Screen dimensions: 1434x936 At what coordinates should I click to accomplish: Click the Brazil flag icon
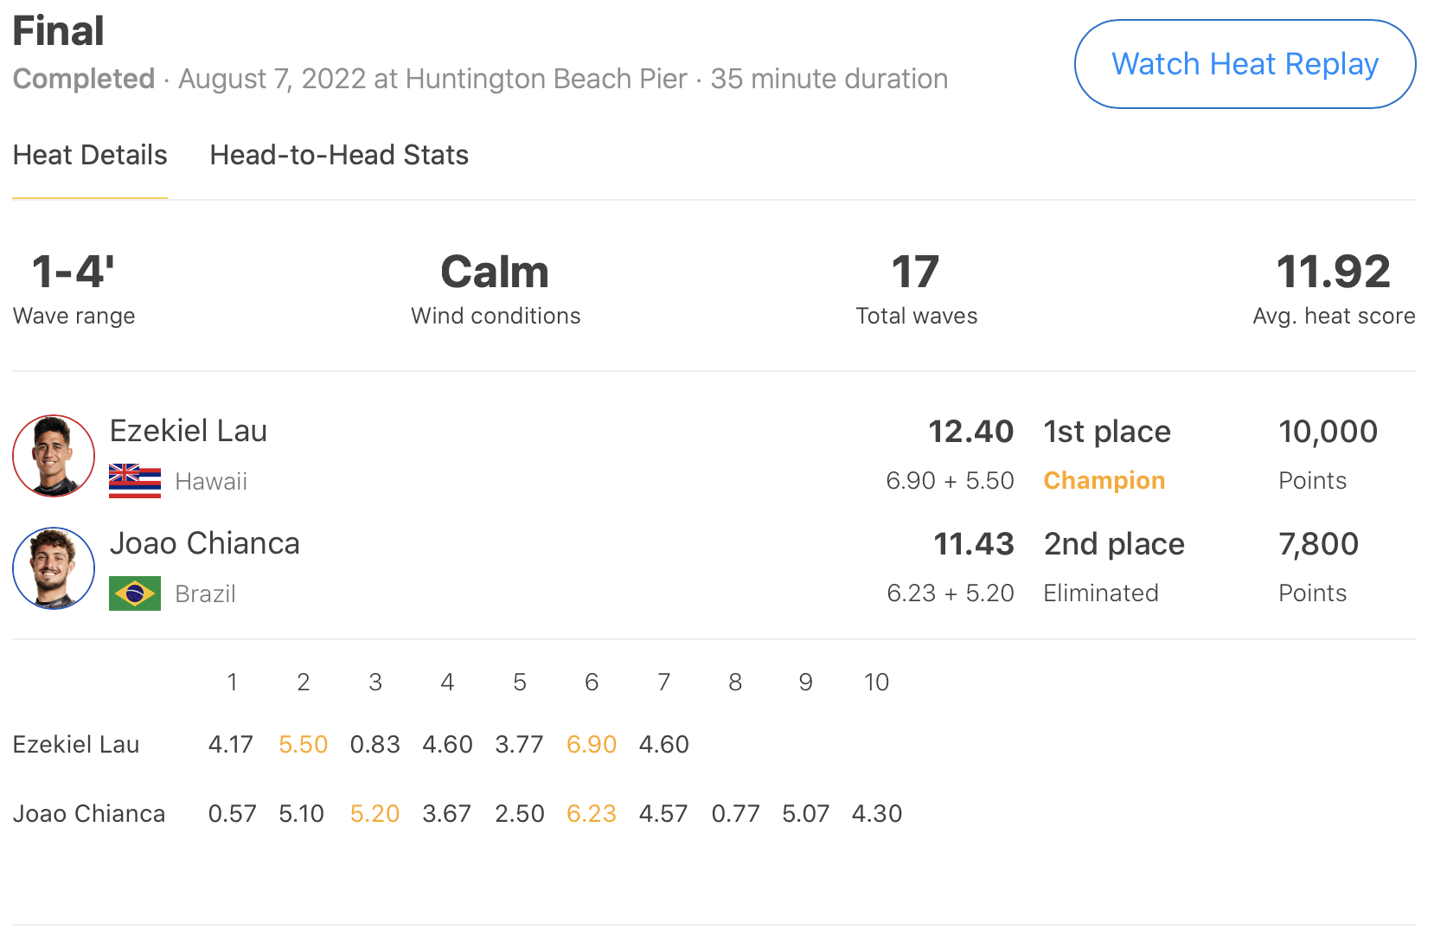tap(135, 593)
